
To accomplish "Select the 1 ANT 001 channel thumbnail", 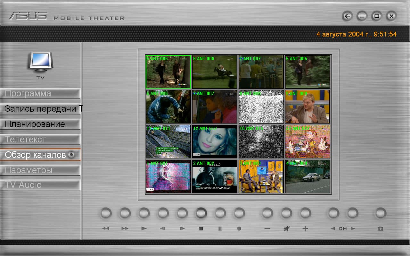I will click(x=168, y=176).
